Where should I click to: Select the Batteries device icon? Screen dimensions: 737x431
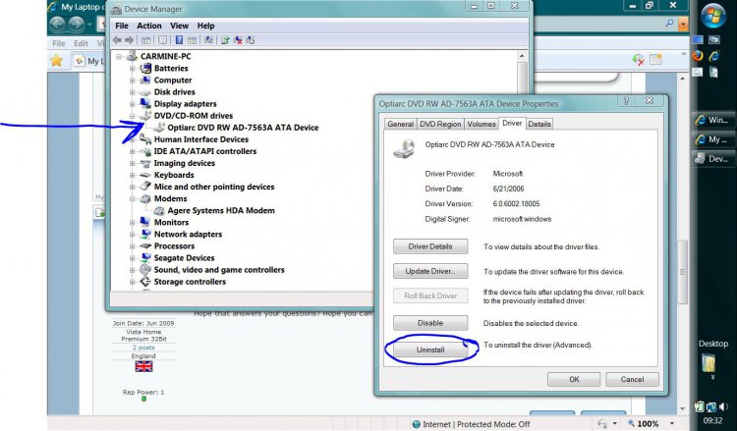point(145,68)
